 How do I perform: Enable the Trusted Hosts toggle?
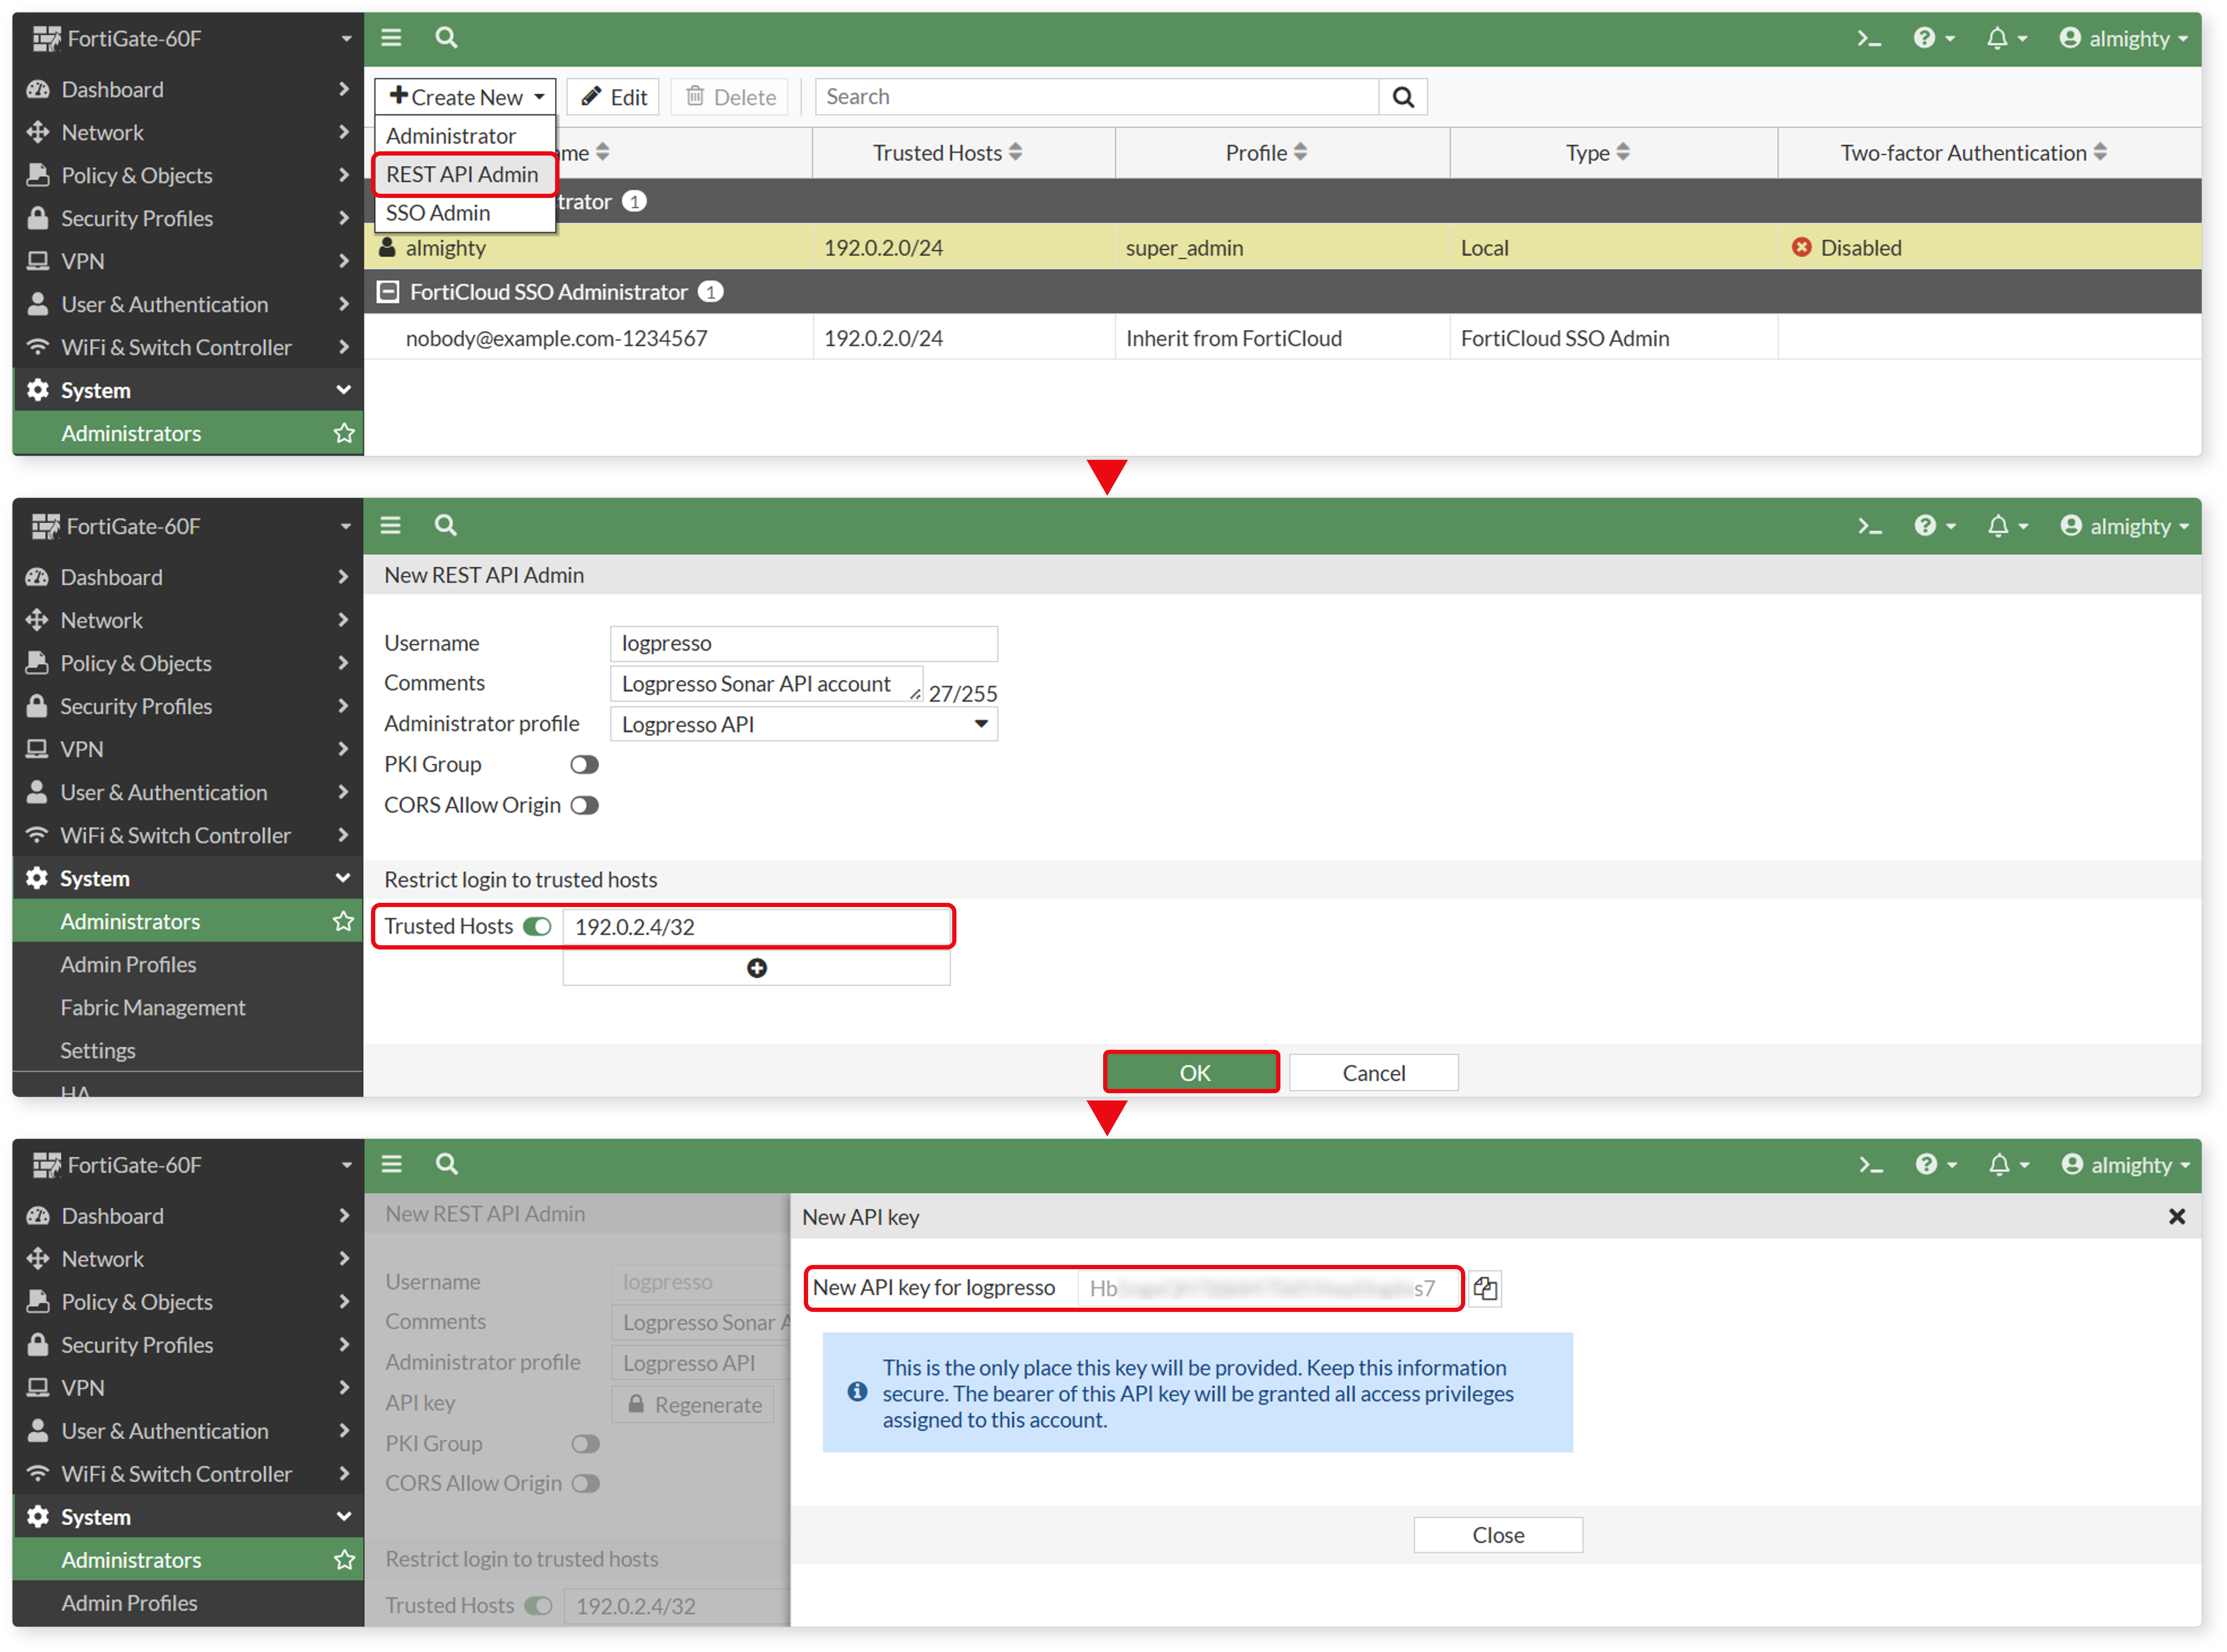tap(538, 925)
